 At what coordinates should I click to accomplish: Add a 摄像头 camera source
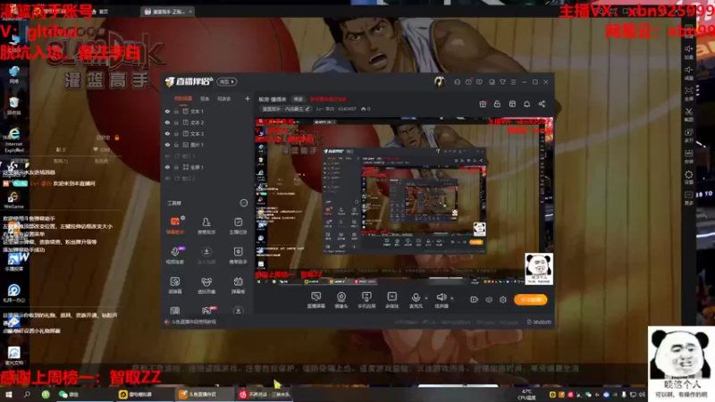pos(341,300)
